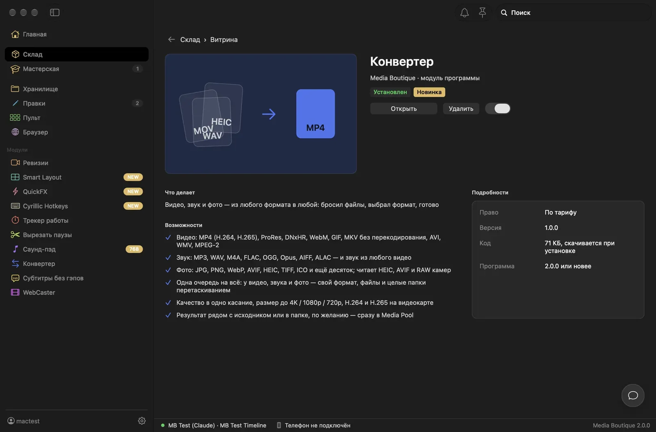Click the pin icon in top bar
Viewport: 656px width, 432px height.
point(482,13)
